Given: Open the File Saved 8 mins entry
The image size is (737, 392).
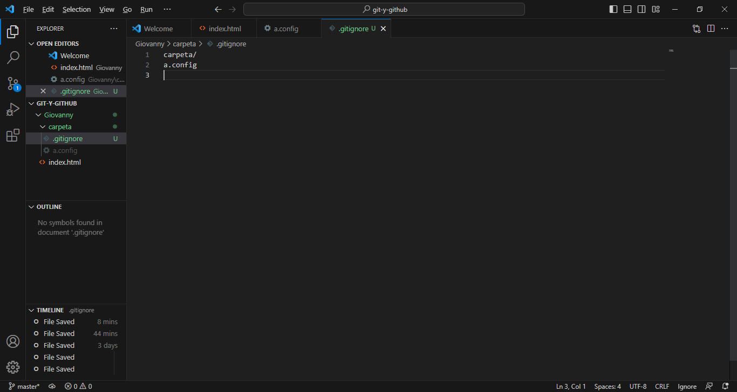Looking at the screenshot, I should pyautogui.click(x=76, y=321).
